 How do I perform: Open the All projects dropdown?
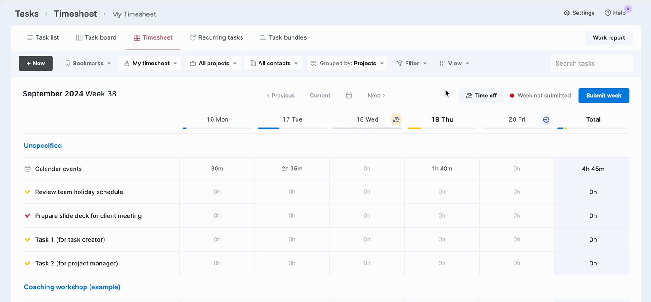coord(213,64)
